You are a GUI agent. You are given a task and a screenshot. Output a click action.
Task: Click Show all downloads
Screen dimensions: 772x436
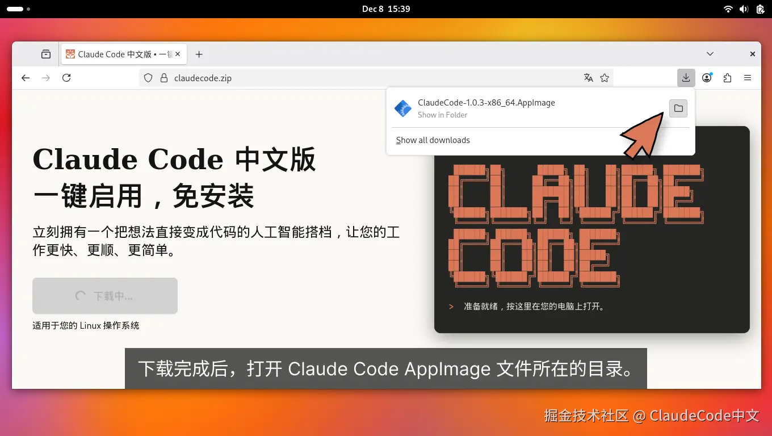[433, 140]
